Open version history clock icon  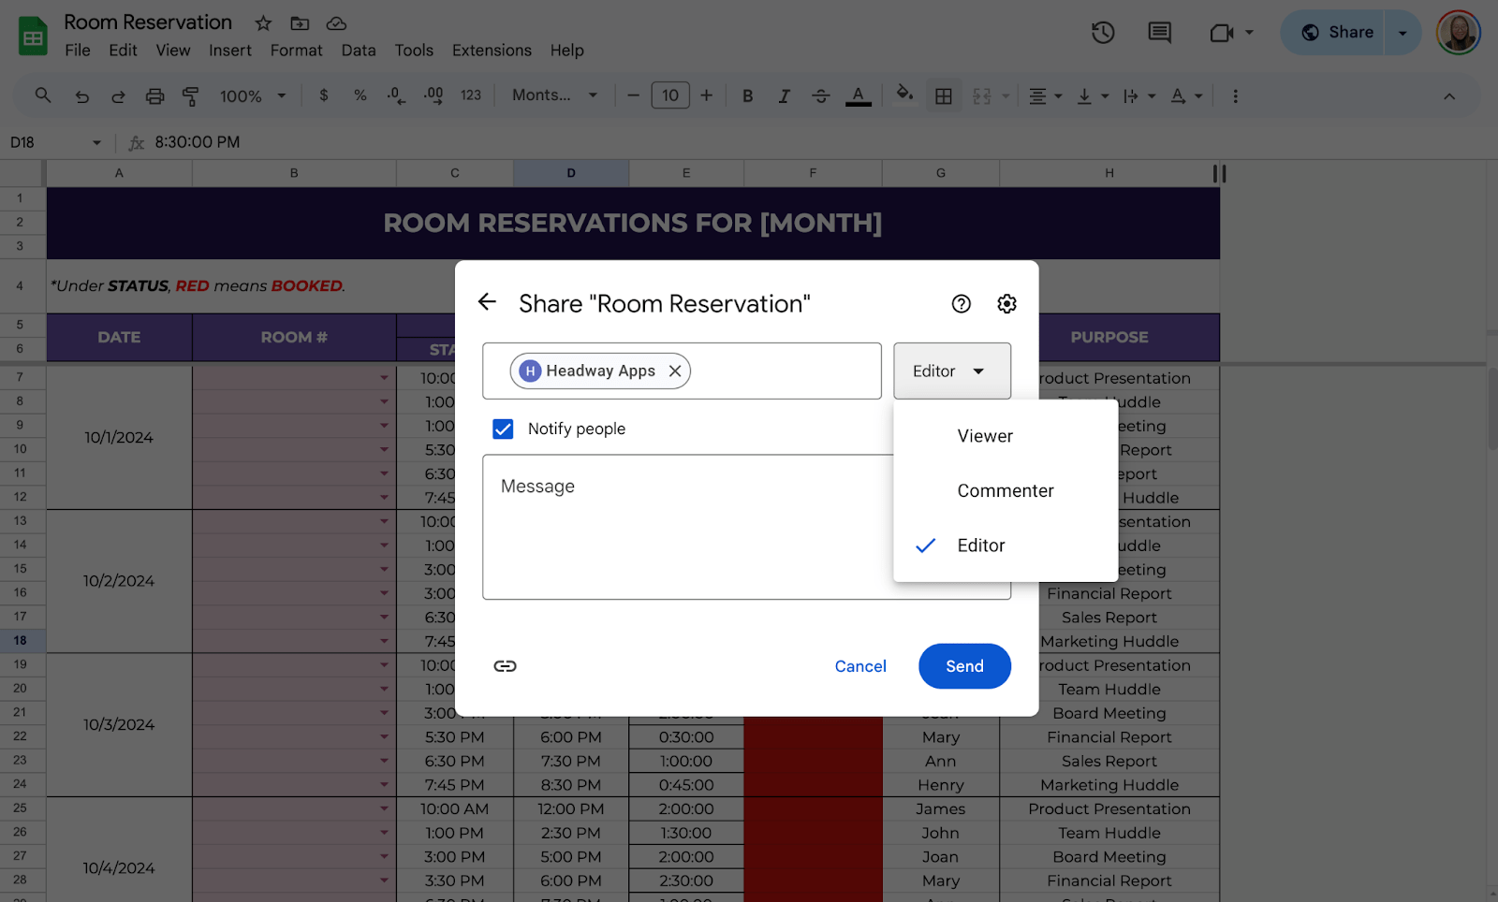(1103, 33)
